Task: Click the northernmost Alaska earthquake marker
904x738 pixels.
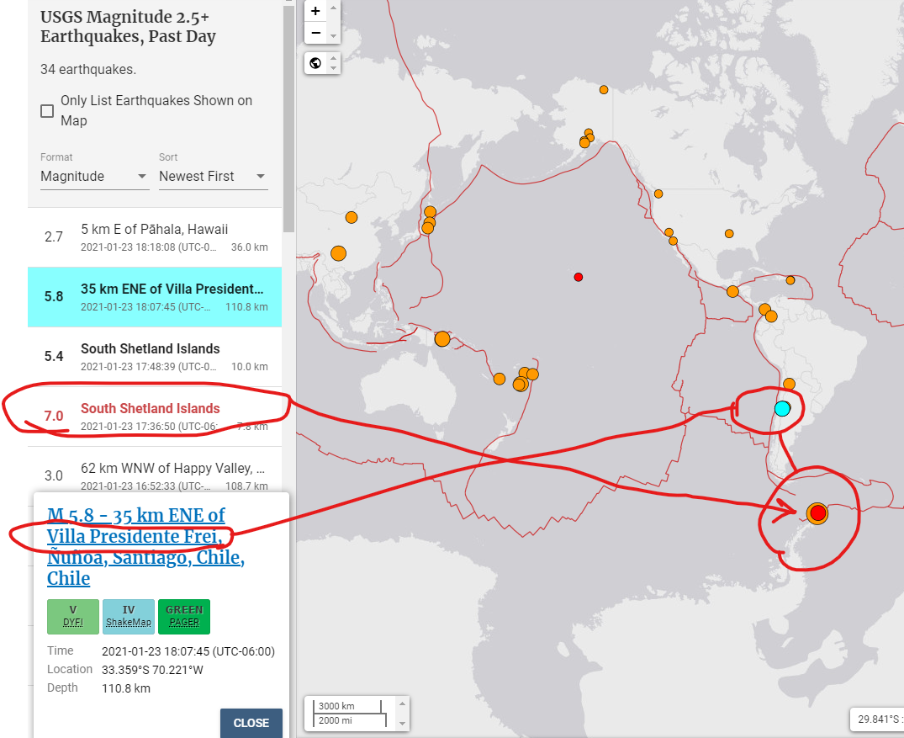Action: click(x=604, y=89)
